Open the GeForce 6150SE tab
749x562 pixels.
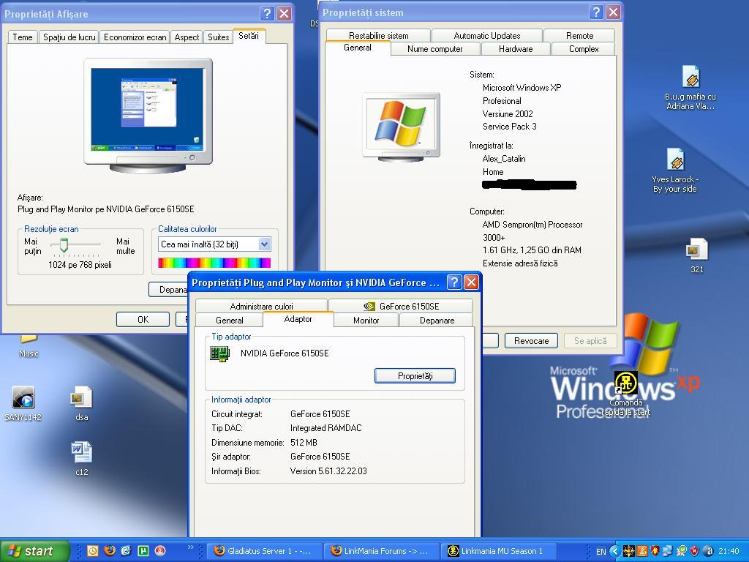coord(402,307)
